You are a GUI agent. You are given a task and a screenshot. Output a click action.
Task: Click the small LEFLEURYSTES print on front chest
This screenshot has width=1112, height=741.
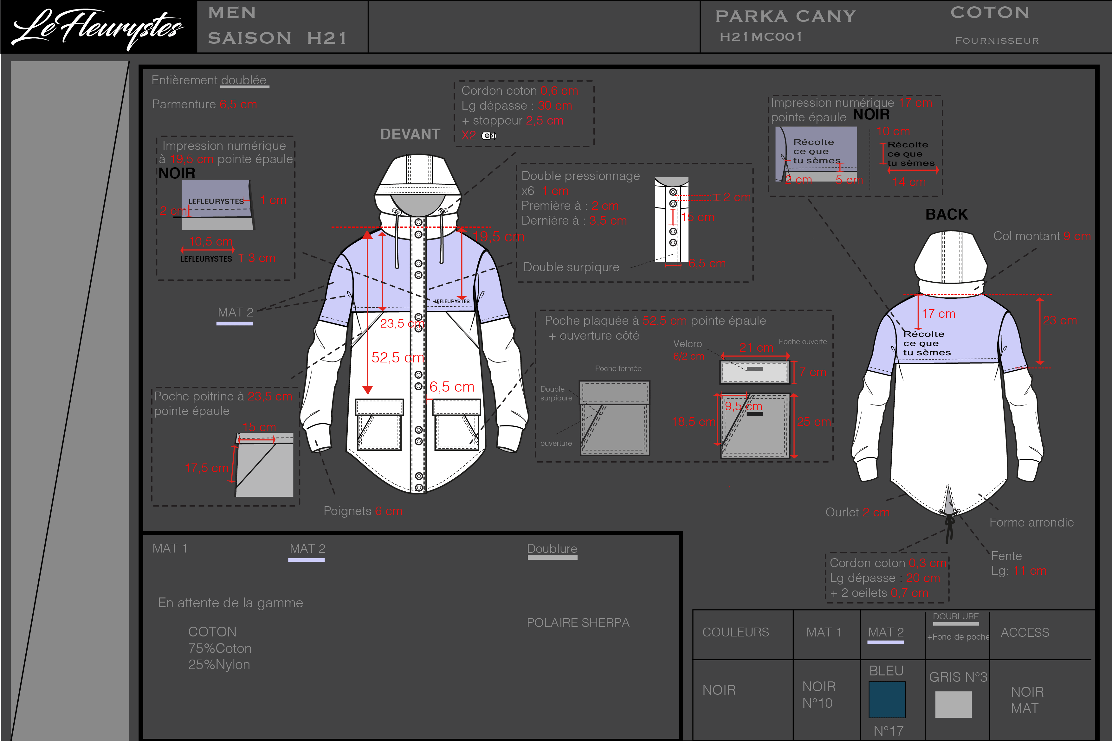[452, 301]
